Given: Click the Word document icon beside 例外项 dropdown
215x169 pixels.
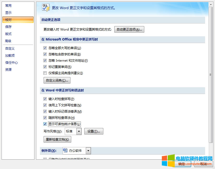Looking at the screenshot, I should (65, 150).
